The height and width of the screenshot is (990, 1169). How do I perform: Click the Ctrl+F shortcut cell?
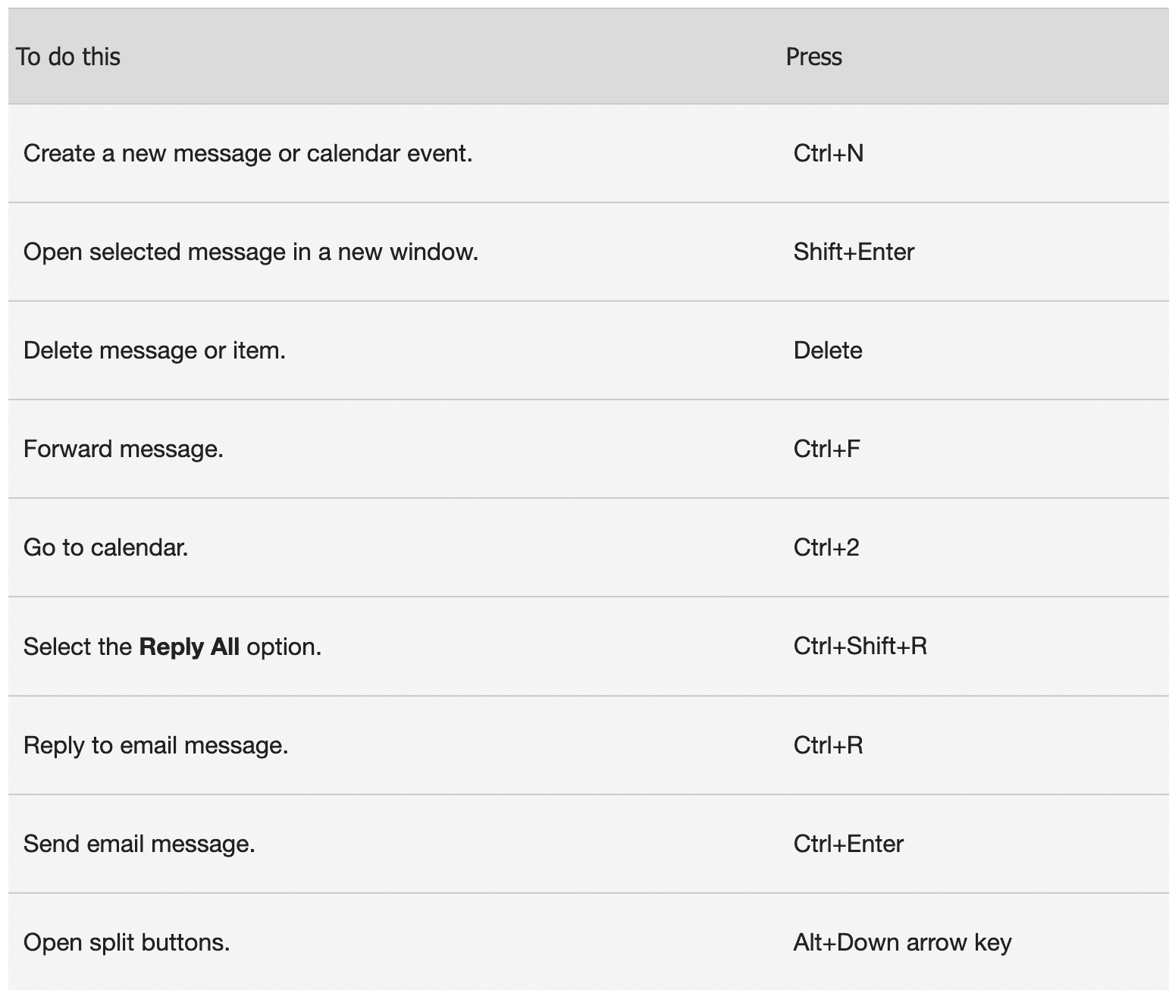click(827, 449)
